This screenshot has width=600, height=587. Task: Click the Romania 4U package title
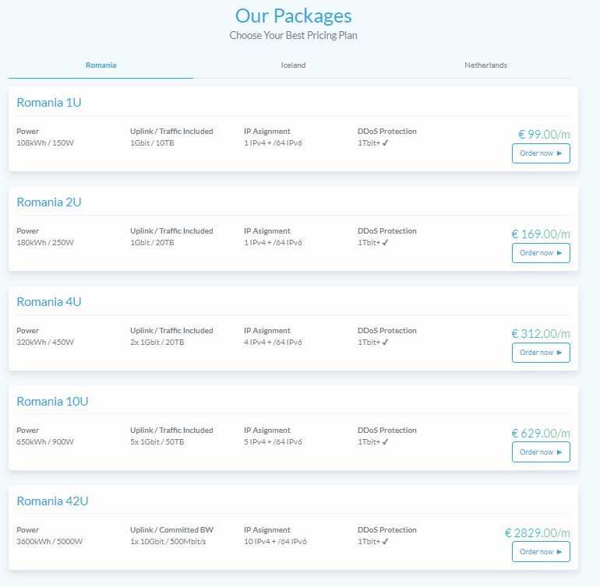tap(49, 302)
